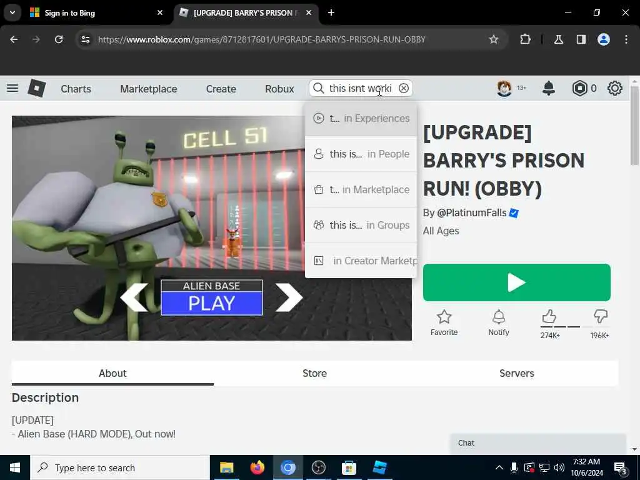Open a new browser tab
The image size is (640, 480).
pyautogui.click(x=331, y=12)
